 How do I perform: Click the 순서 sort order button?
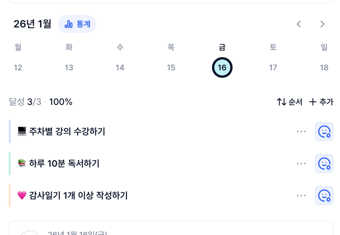click(289, 102)
